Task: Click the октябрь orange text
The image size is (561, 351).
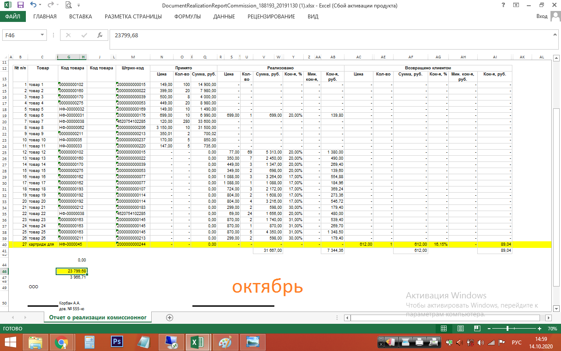Action: click(267, 287)
